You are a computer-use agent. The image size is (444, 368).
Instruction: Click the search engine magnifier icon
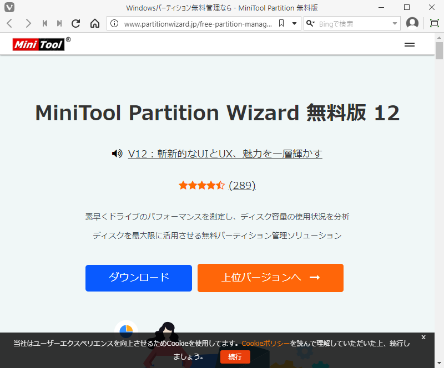click(310, 23)
